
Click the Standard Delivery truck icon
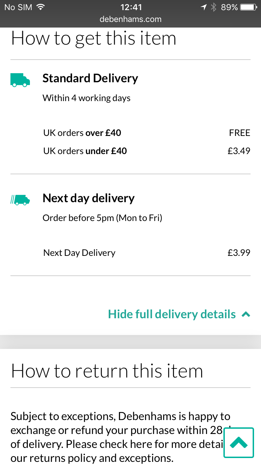20,79
